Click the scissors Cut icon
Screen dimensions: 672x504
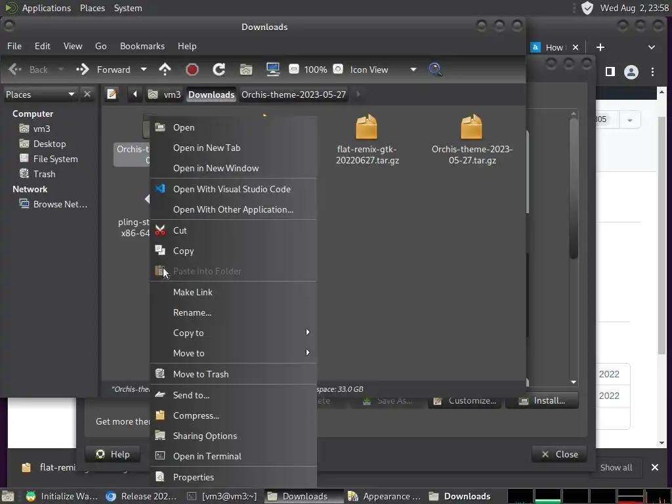pos(160,230)
